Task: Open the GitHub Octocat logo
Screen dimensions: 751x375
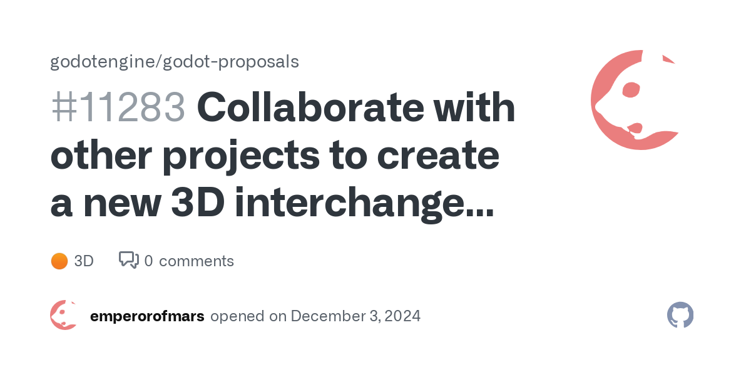Action: tap(680, 316)
